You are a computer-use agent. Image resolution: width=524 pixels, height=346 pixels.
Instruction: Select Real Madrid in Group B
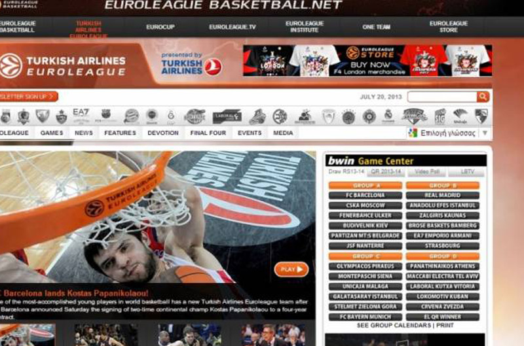[x=443, y=195]
